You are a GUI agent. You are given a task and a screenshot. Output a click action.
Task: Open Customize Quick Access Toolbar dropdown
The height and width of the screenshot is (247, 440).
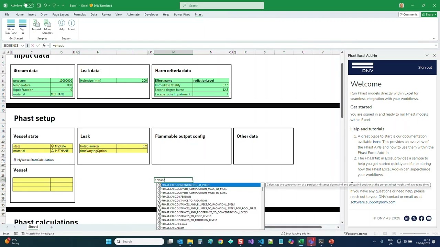63,5
